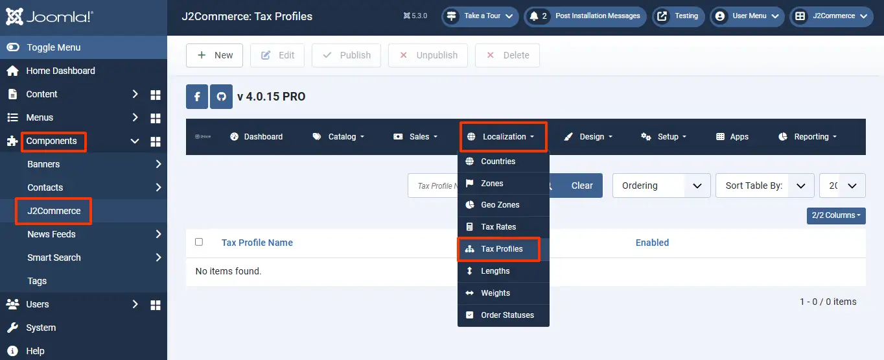Click the Testing external-link icon
Image resolution: width=884 pixels, height=360 pixels.
662,16
